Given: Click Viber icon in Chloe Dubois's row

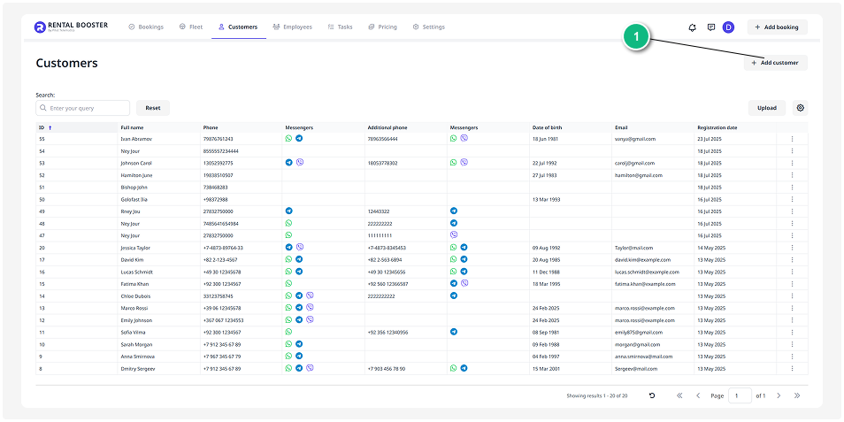Looking at the screenshot, I should tap(310, 295).
